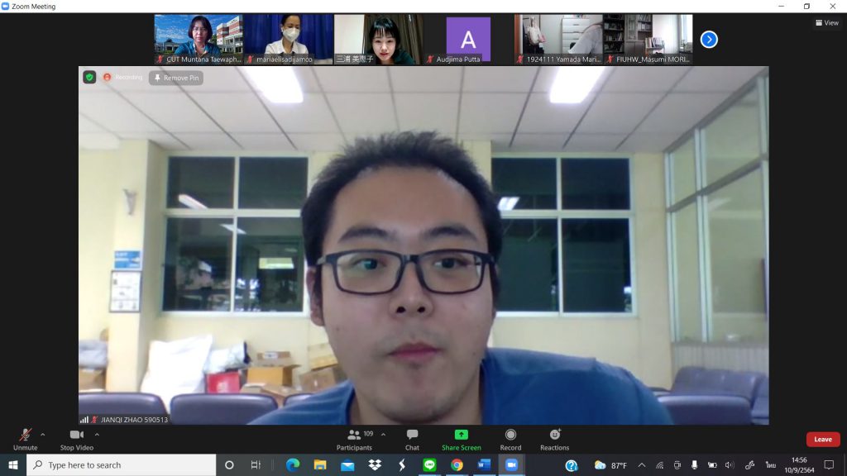
Task: Open the View layout menu
Action: point(827,22)
